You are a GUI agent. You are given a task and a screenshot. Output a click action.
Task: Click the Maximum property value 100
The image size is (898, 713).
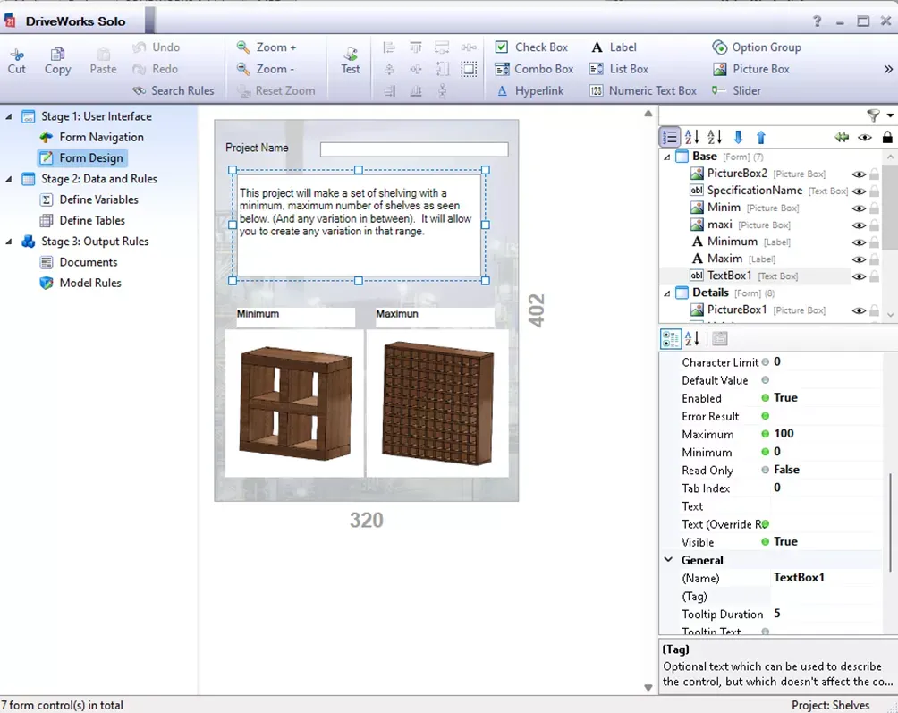coord(784,434)
